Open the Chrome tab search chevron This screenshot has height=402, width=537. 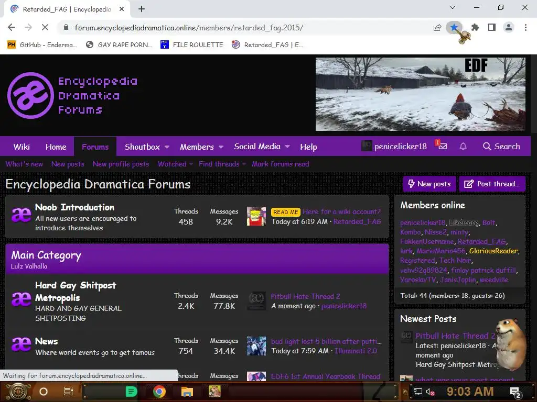453,7
